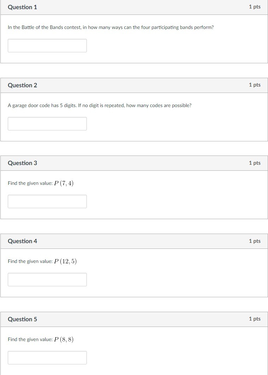Click the points label on Question 3
Viewport: 268px width, 375px height.
[255, 163]
